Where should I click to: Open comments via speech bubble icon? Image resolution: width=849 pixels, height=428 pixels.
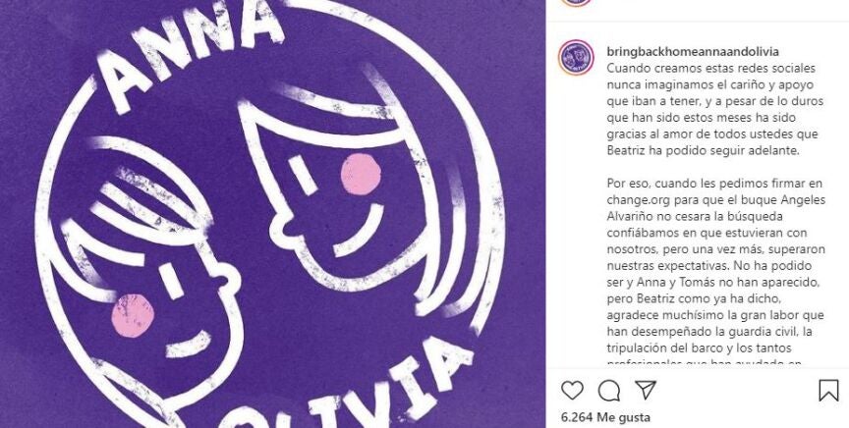[608, 390]
